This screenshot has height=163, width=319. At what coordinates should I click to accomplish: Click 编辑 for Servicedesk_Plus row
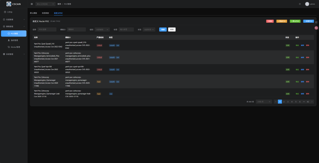tap(302, 57)
